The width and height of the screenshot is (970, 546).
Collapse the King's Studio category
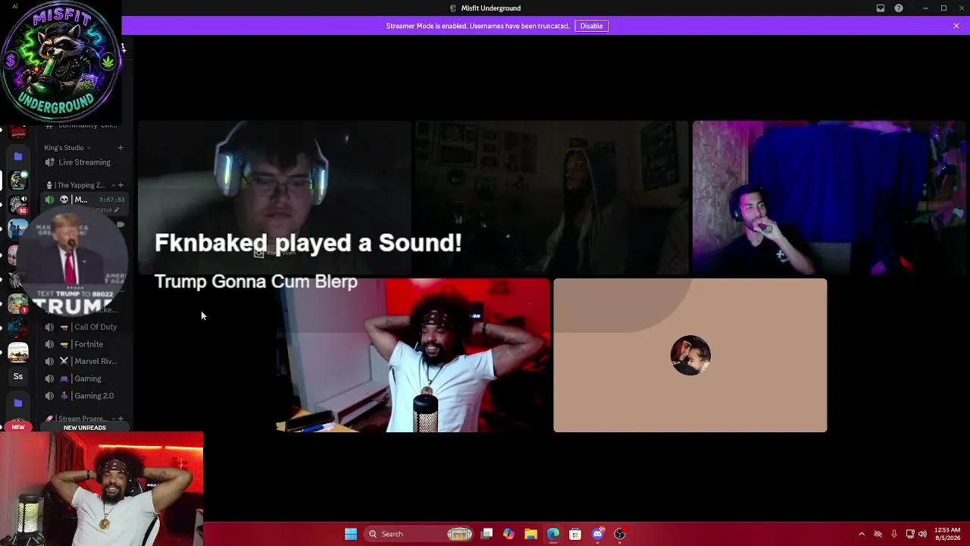pyautogui.click(x=67, y=148)
